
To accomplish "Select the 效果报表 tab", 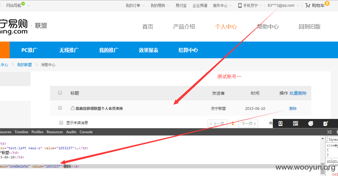I will (x=149, y=50).
